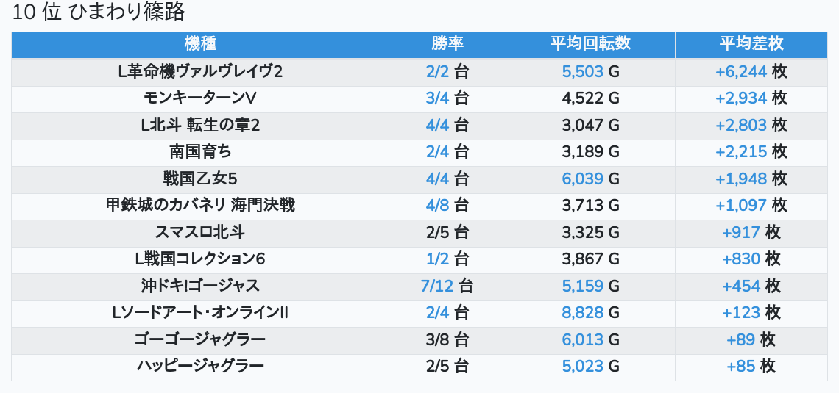
Task: Click average difference +6,244 枚
Action: tap(751, 71)
